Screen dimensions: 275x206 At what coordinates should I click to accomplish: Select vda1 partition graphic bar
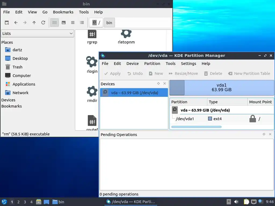click(x=222, y=88)
